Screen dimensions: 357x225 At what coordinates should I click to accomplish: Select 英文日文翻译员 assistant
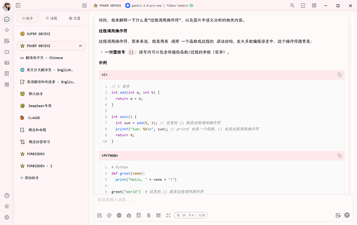51,70
